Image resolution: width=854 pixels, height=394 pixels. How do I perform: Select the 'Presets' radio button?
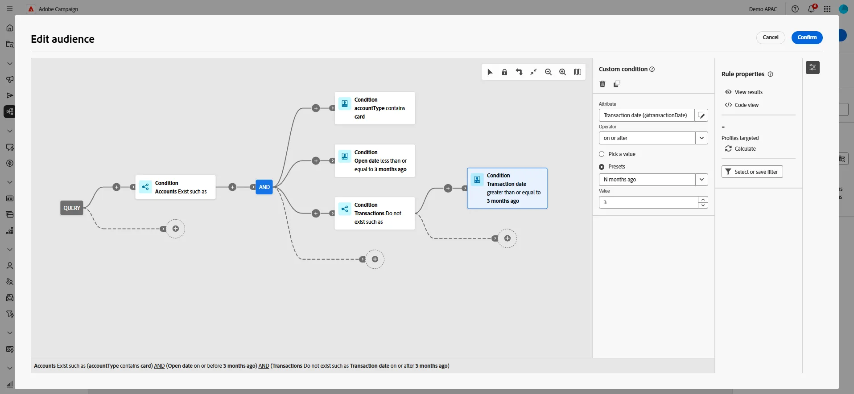(x=602, y=167)
